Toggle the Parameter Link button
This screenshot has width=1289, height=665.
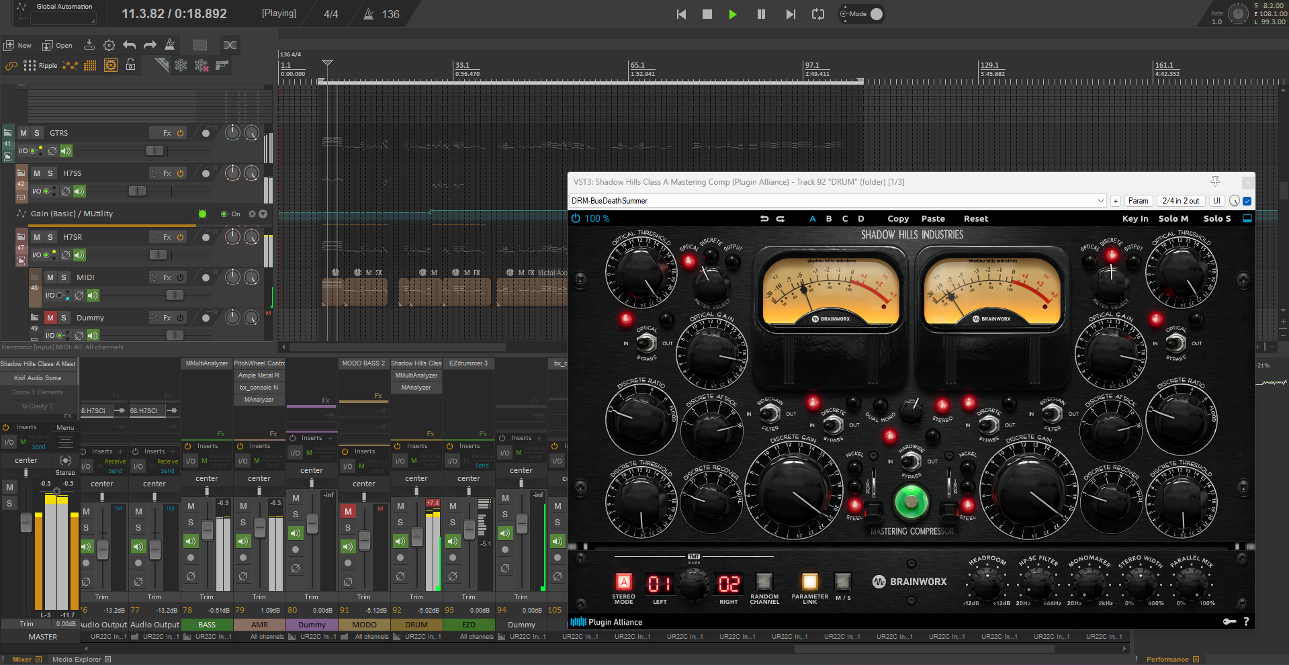pyautogui.click(x=810, y=582)
